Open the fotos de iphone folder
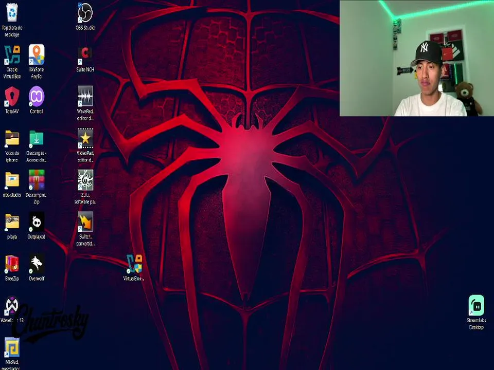Image resolution: width=494 pixels, height=370 pixels. pos(12,138)
